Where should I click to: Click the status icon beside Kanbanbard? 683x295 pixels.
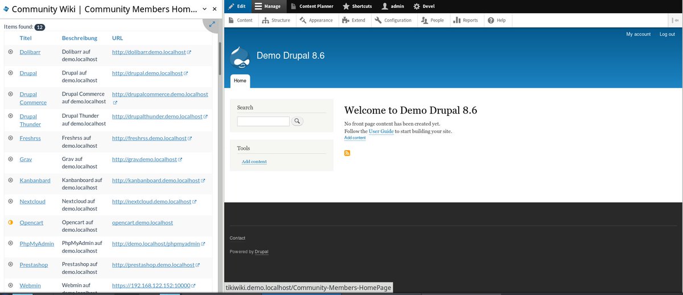tap(10, 180)
